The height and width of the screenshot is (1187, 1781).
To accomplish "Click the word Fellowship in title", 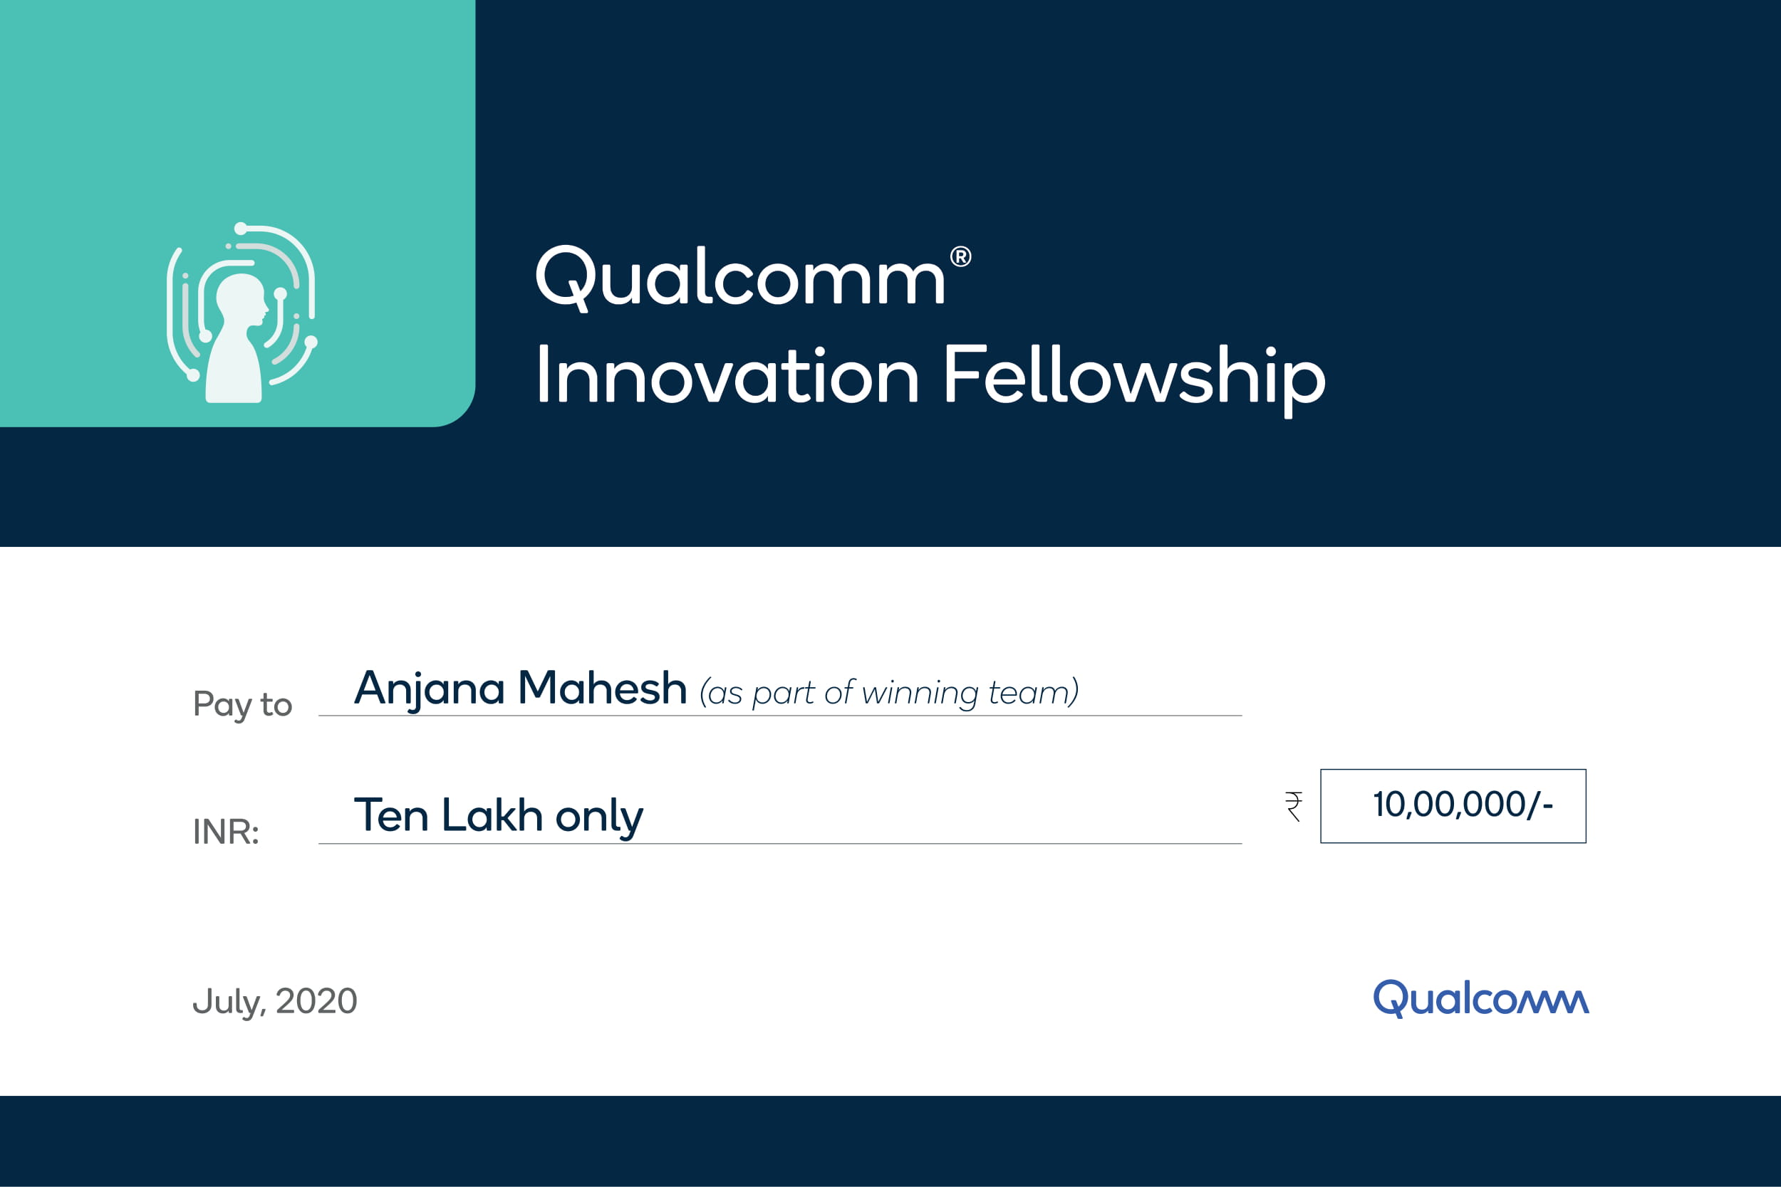I will point(1133,376).
